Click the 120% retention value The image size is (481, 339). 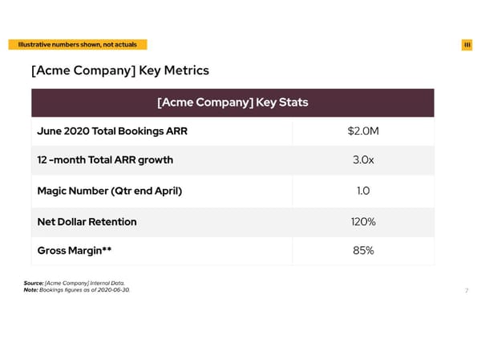point(363,221)
